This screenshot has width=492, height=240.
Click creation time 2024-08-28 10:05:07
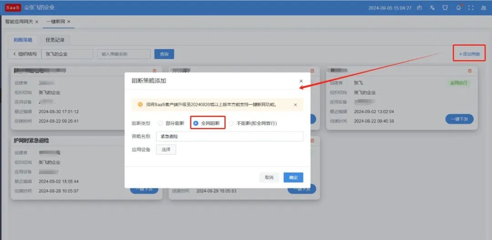coord(59,191)
